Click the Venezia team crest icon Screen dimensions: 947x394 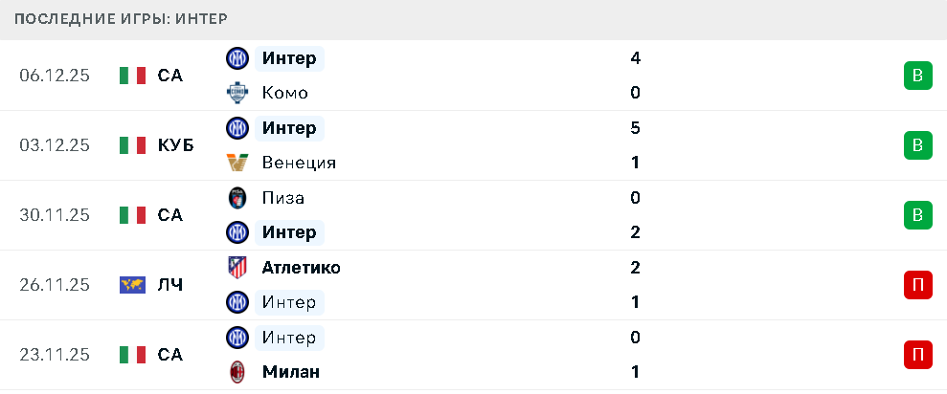click(237, 163)
